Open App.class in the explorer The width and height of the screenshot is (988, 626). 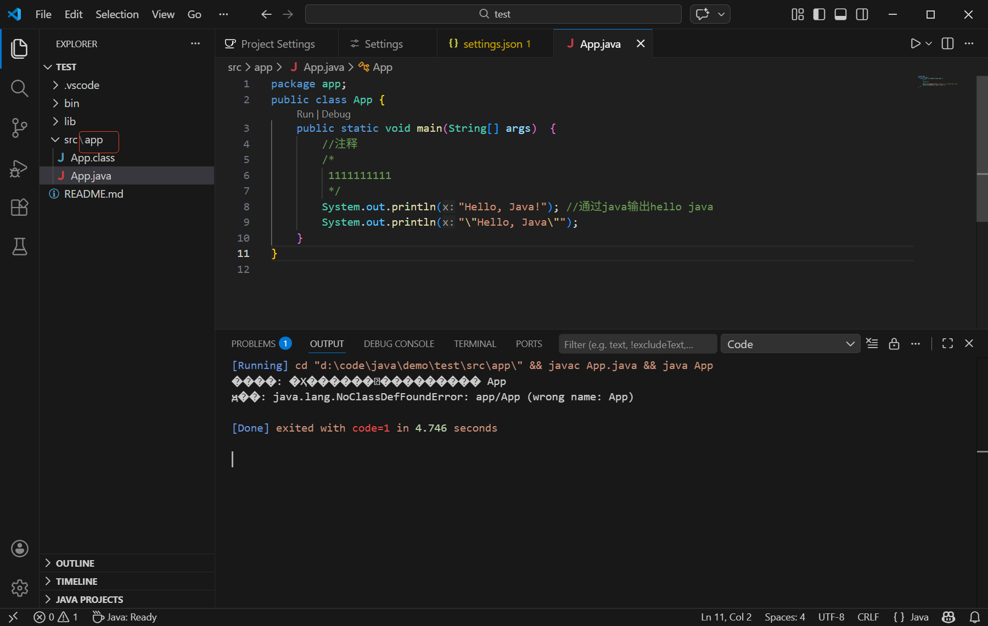127,158
